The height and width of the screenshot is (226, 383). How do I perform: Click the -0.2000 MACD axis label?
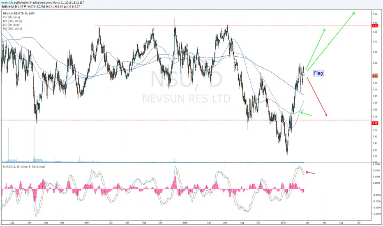(376, 214)
